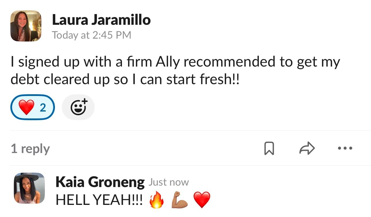Viewport: 371px width, 217px height.
Task: Open Laura Jaramillo's profile from her name
Action: pyautogui.click(x=101, y=20)
